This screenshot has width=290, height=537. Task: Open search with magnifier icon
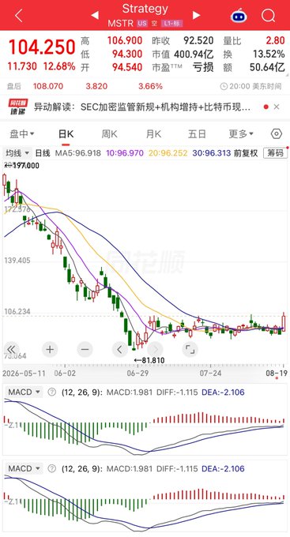268,16
